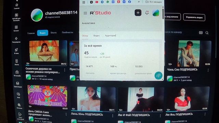This screenshot has width=219, height=123.
Task: Switch to channel Shorts tab
Action: pyautogui.click(x=53, y=33)
